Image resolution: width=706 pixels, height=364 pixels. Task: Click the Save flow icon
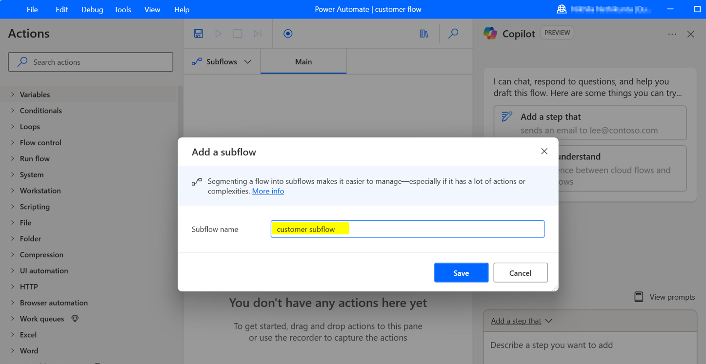tap(198, 33)
